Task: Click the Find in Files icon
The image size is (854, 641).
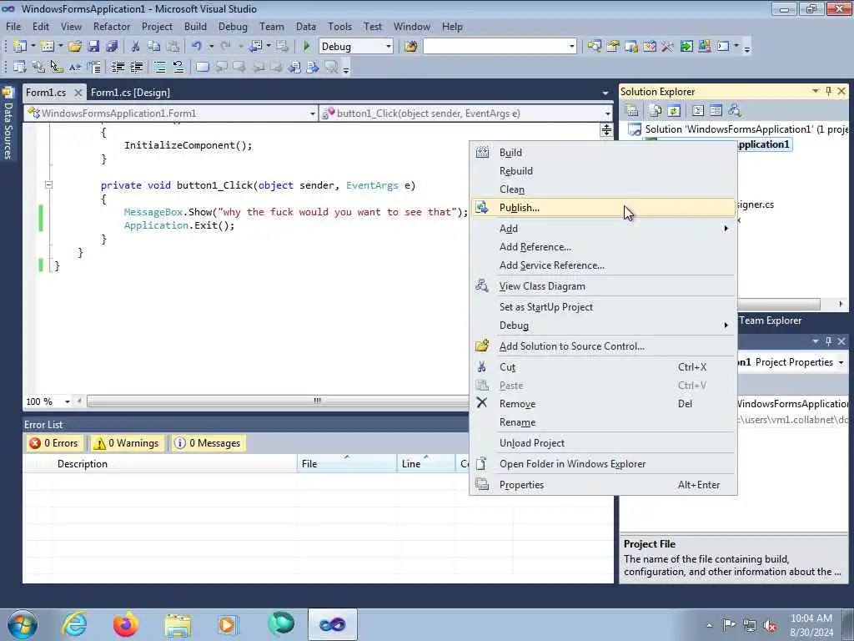Action: [410, 47]
